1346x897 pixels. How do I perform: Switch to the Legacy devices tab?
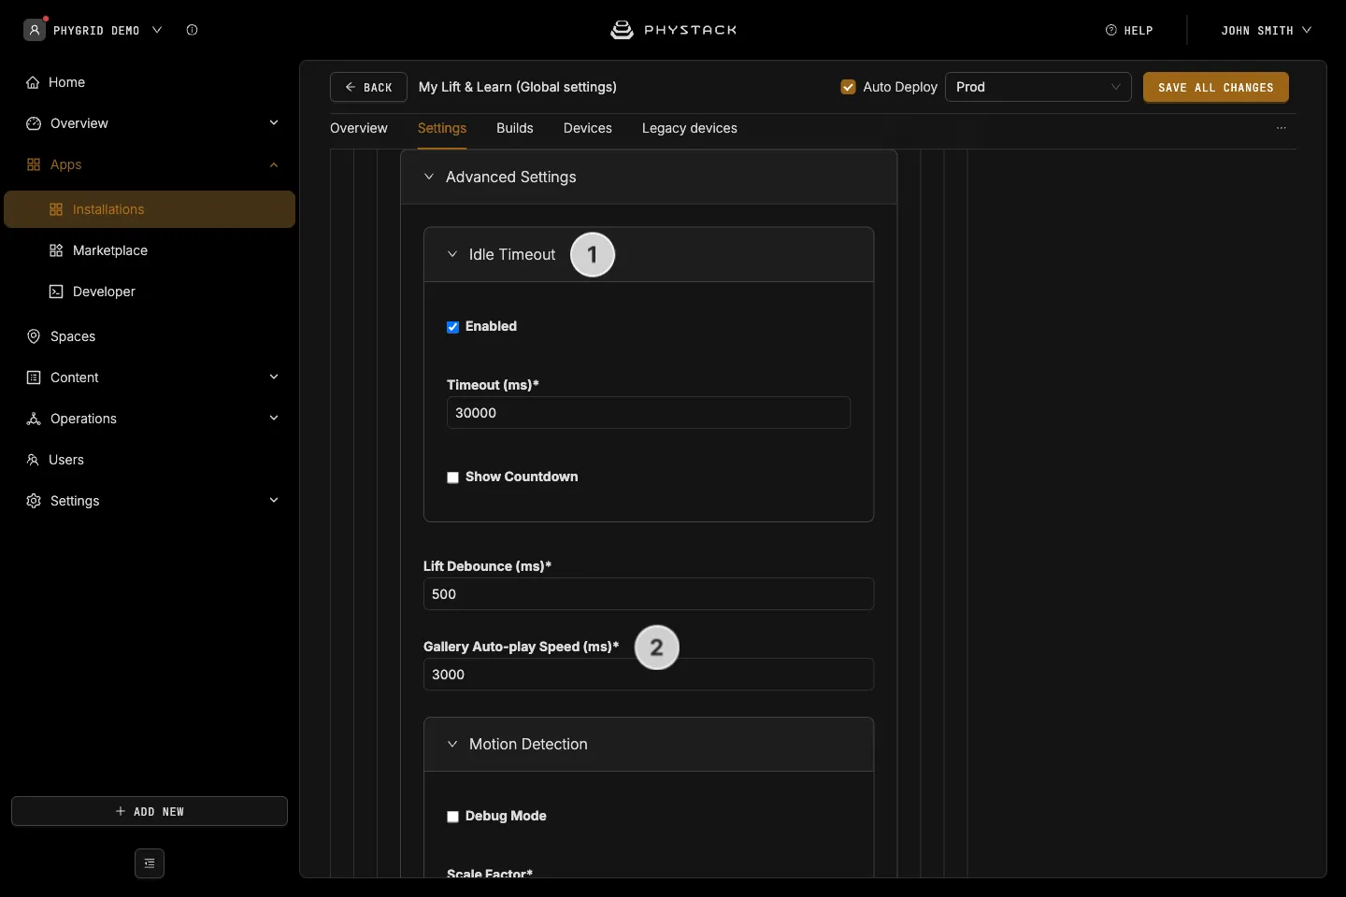(690, 128)
